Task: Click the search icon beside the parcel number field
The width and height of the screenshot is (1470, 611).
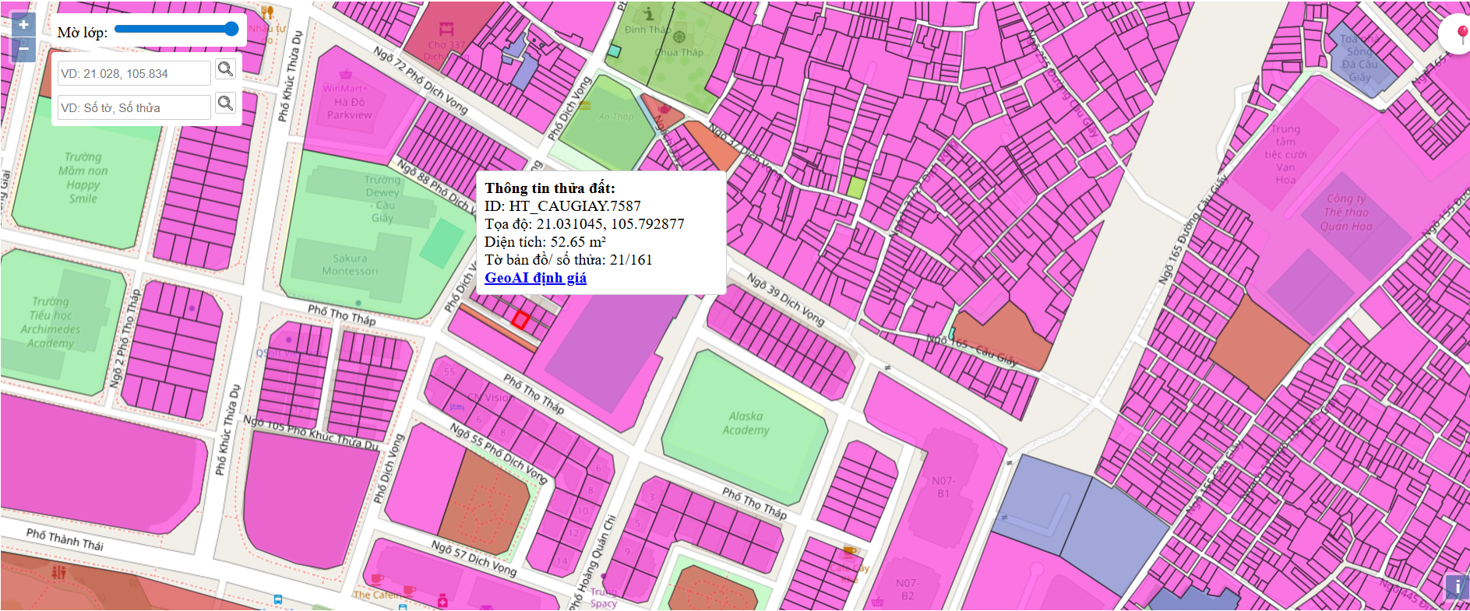Action: click(x=225, y=103)
